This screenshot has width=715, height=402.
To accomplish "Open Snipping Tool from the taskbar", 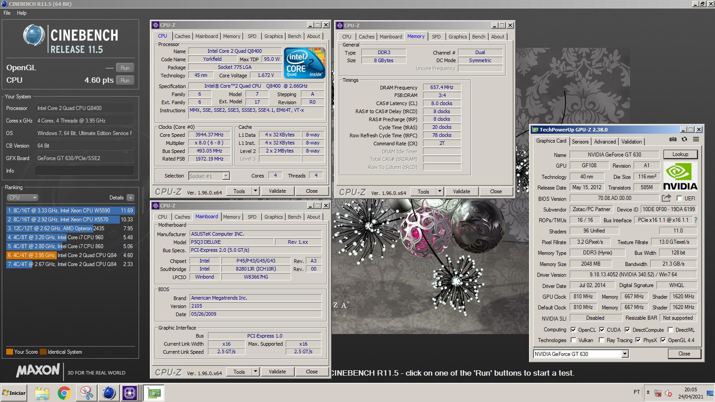I will tap(86, 393).
